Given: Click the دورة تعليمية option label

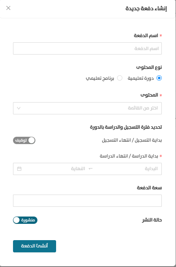Looking at the screenshot, I should 141,78.
